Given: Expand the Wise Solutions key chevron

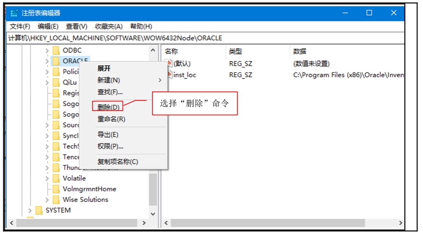Looking at the screenshot, I should [x=47, y=200].
